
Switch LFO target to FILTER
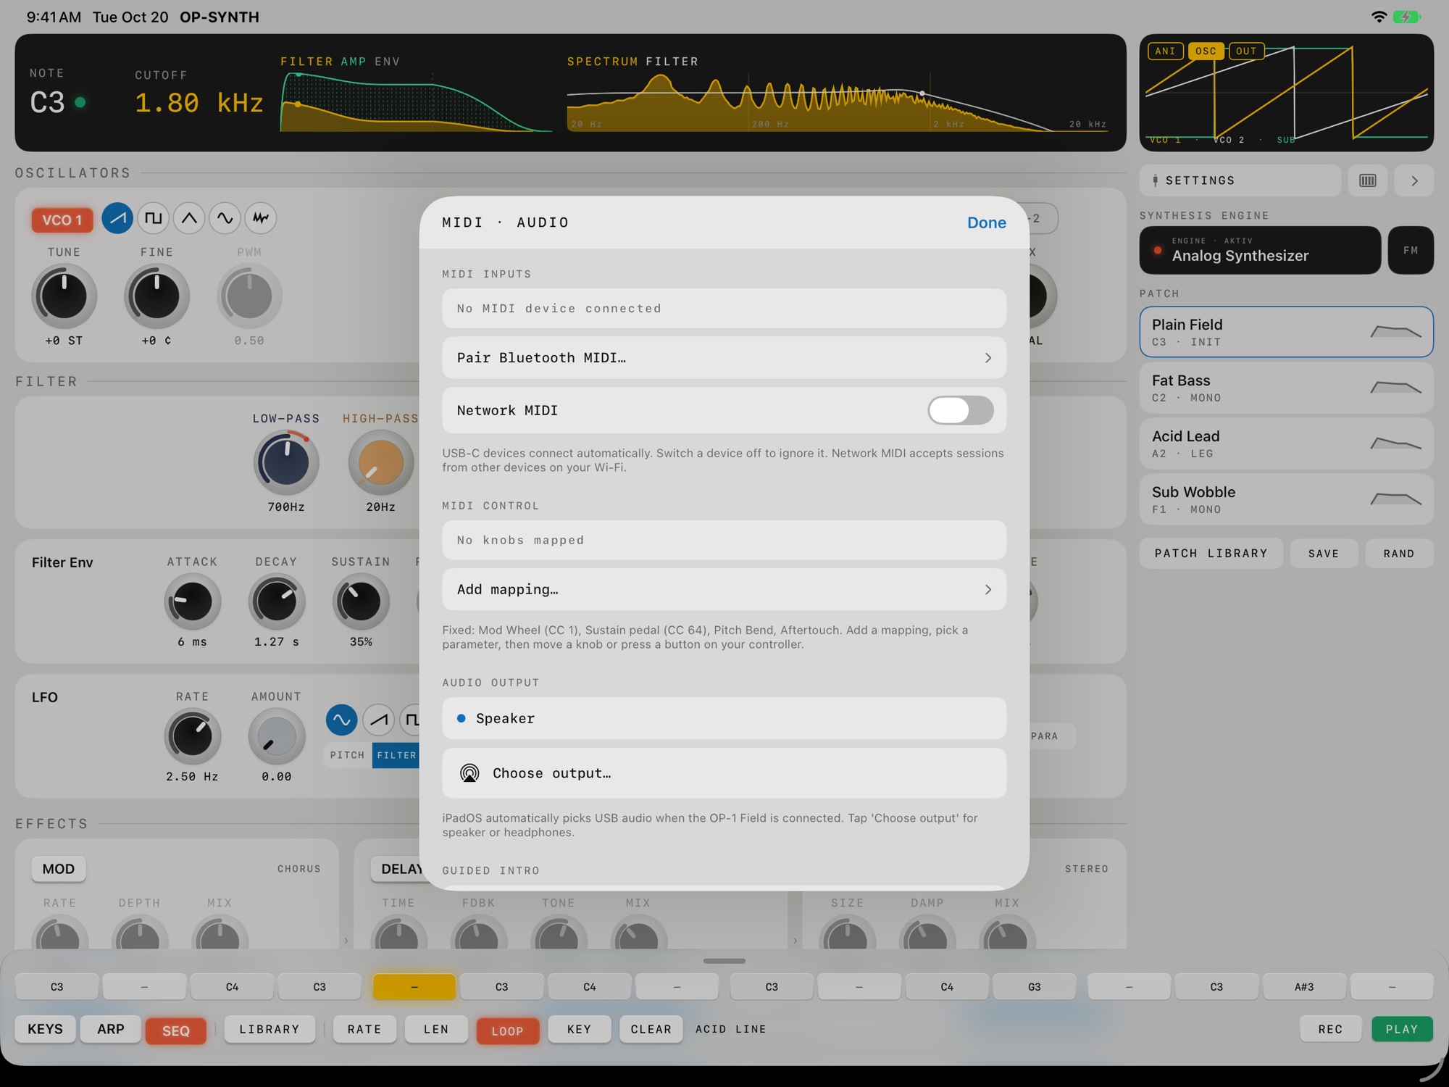396,755
